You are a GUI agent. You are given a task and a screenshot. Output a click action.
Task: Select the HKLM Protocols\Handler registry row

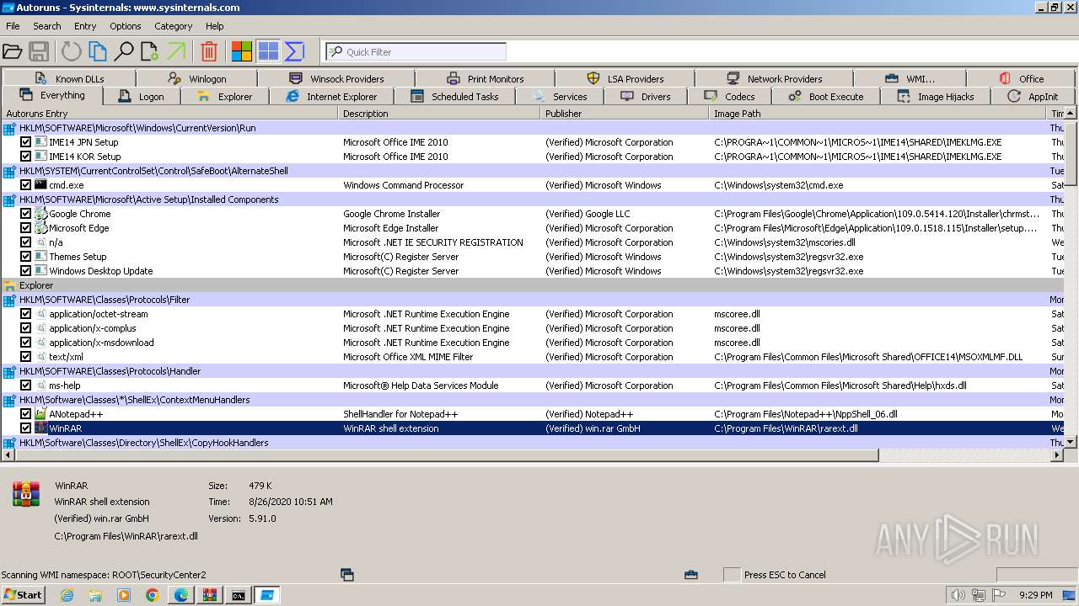click(x=533, y=371)
